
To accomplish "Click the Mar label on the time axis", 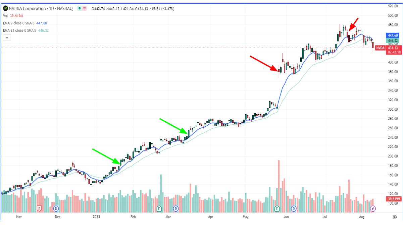I will pos(168,217).
